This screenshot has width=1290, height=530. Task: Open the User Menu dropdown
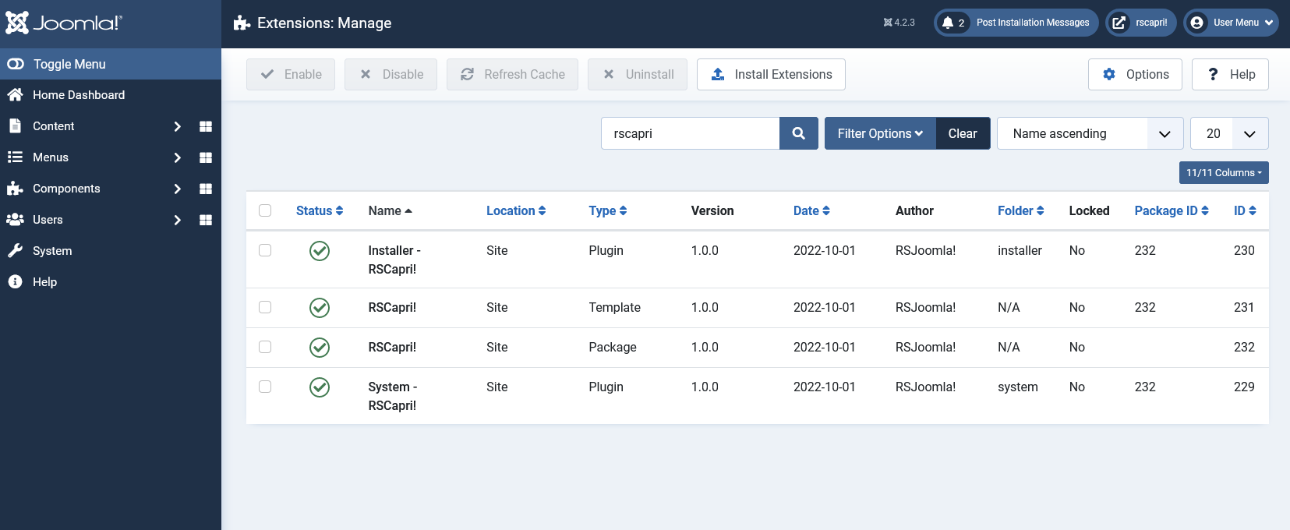tap(1231, 23)
